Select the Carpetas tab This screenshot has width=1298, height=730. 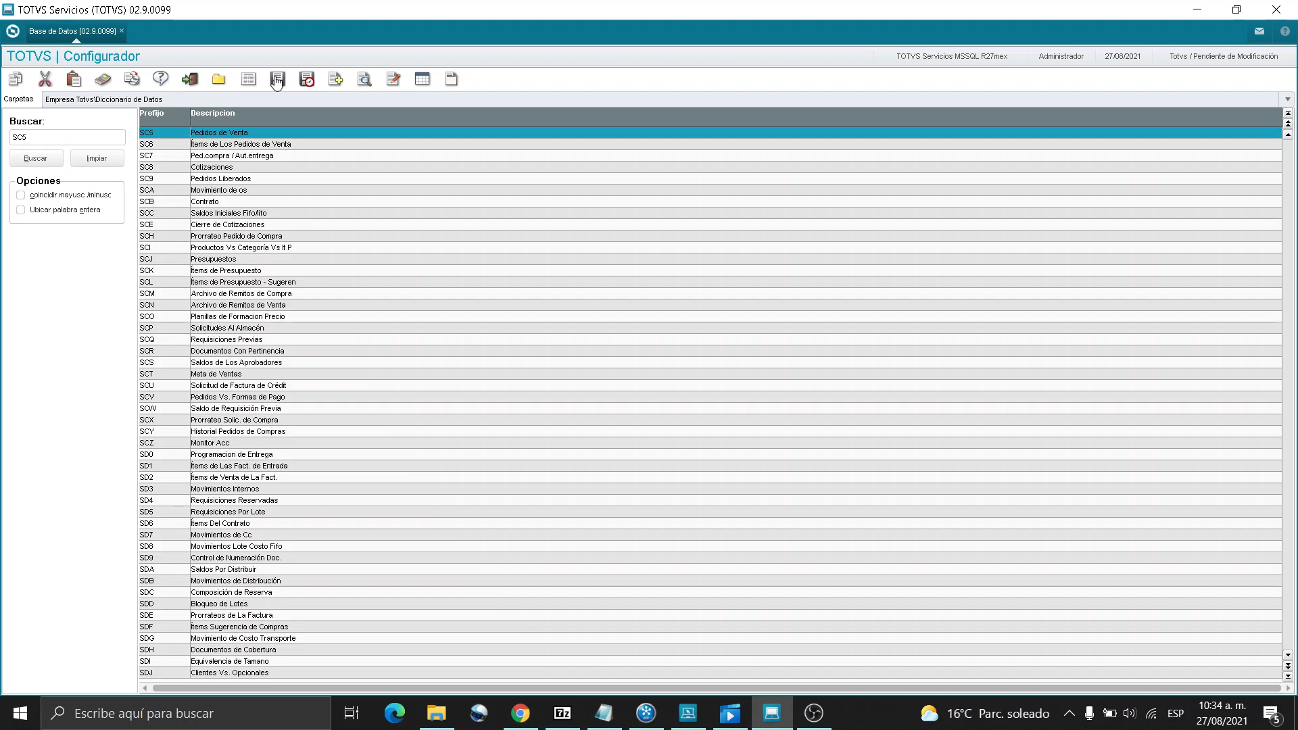coord(18,99)
